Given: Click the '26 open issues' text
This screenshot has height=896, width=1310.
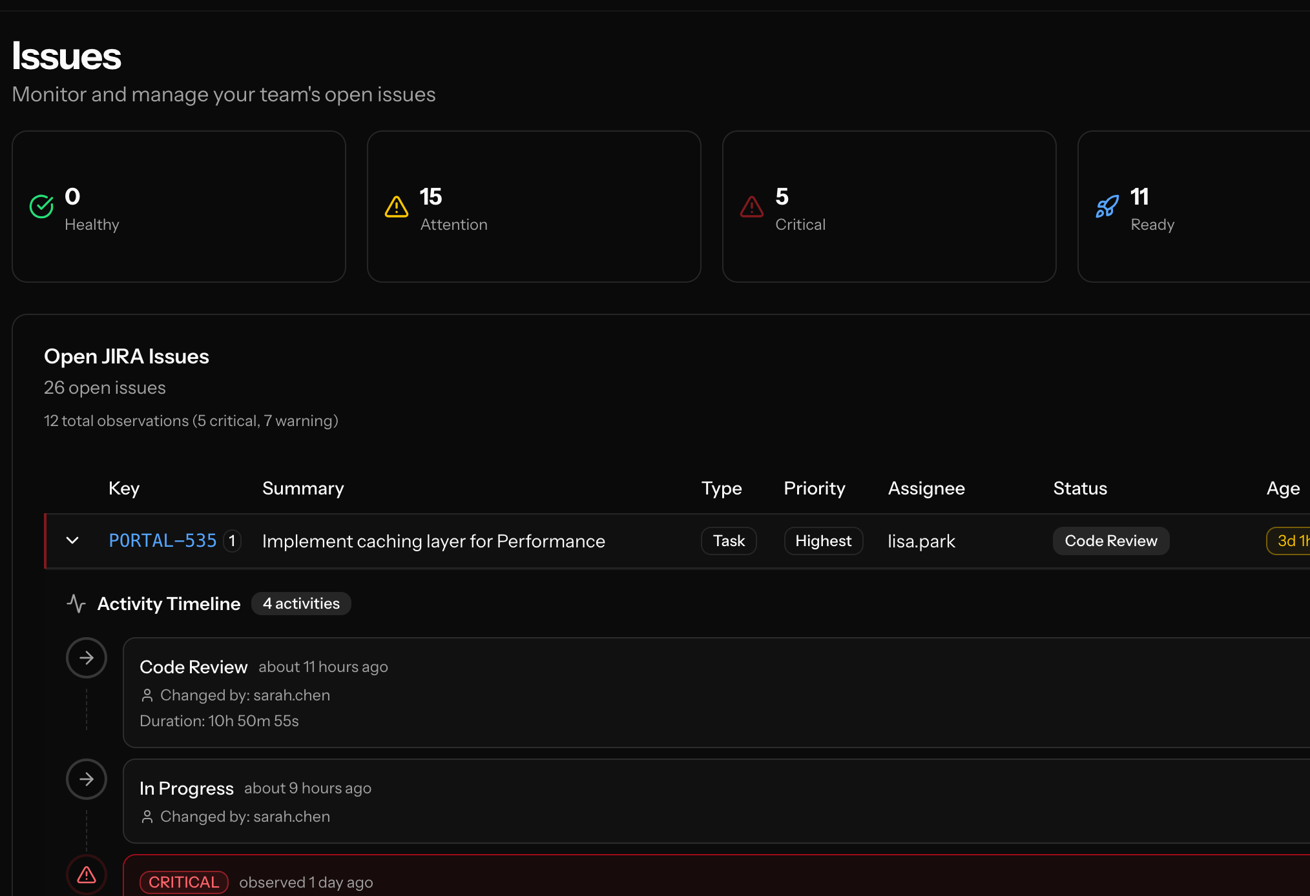Looking at the screenshot, I should coord(105,388).
